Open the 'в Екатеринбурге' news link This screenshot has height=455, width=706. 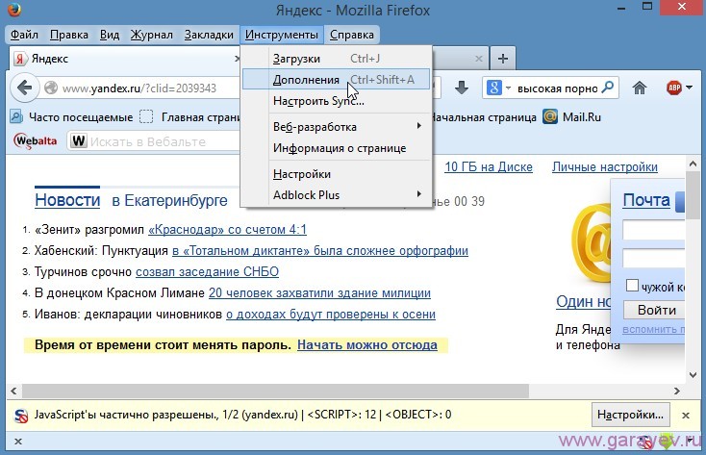click(169, 200)
